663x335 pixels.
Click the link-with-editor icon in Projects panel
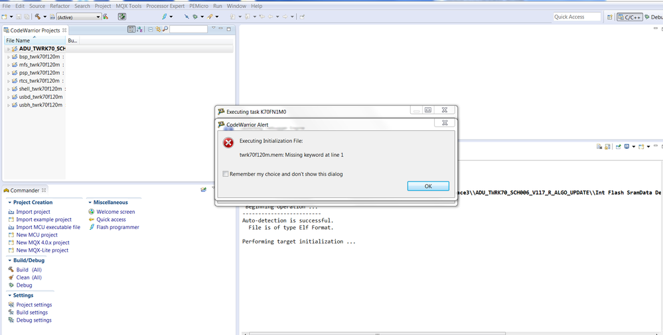click(158, 29)
